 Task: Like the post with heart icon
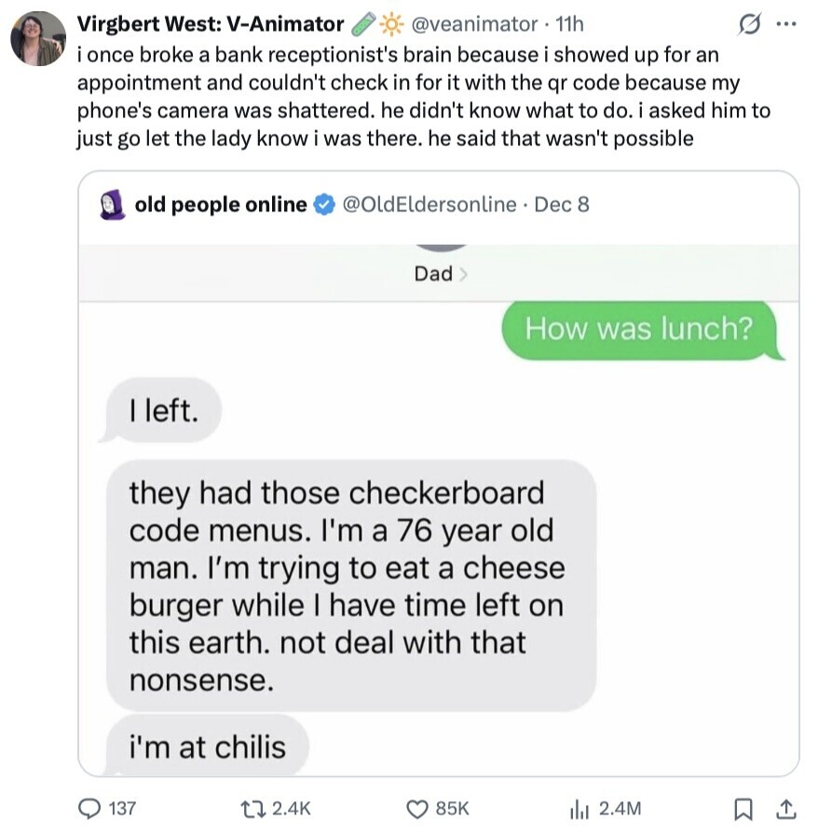420,809
